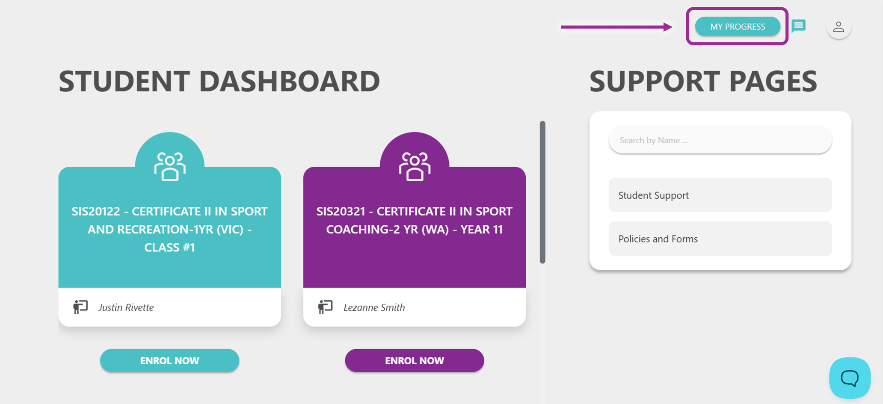Image resolution: width=883 pixels, height=404 pixels.
Task: Click the trainer name Lezanne Smith
Action: click(x=374, y=307)
